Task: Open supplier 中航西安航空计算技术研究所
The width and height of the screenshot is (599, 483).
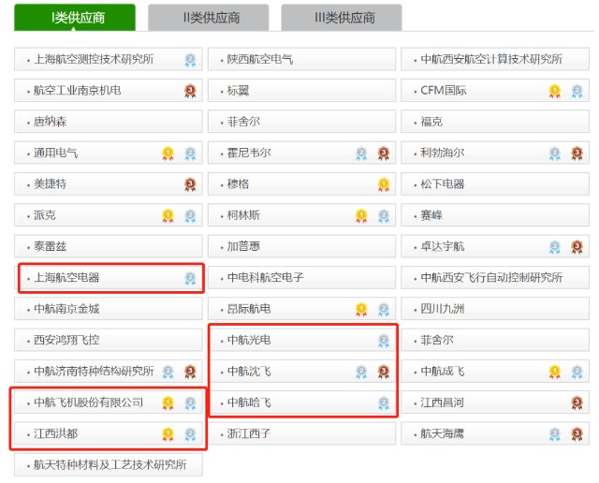Action: point(495,59)
